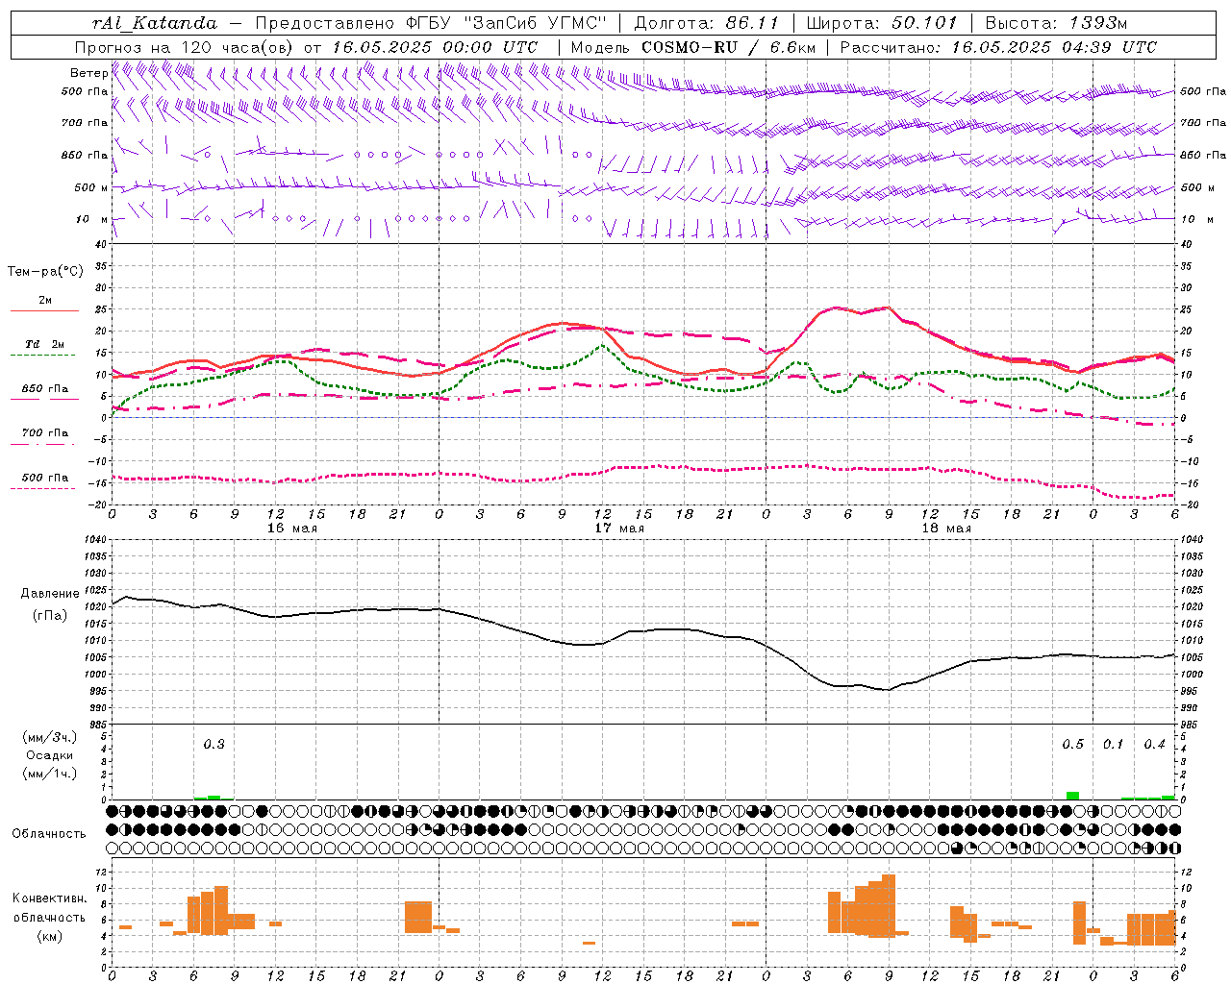The image size is (1231, 984).
Task: Click the 850 гПа temperature legend entry
Action: pyautogui.click(x=45, y=389)
